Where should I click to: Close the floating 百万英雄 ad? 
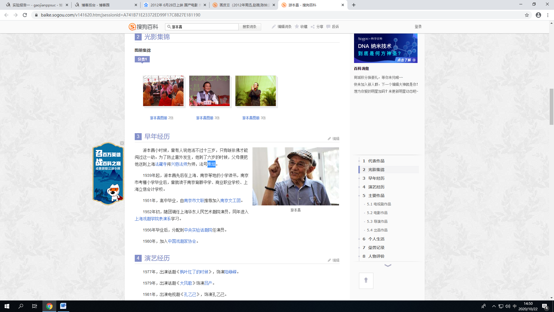[122, 143]
